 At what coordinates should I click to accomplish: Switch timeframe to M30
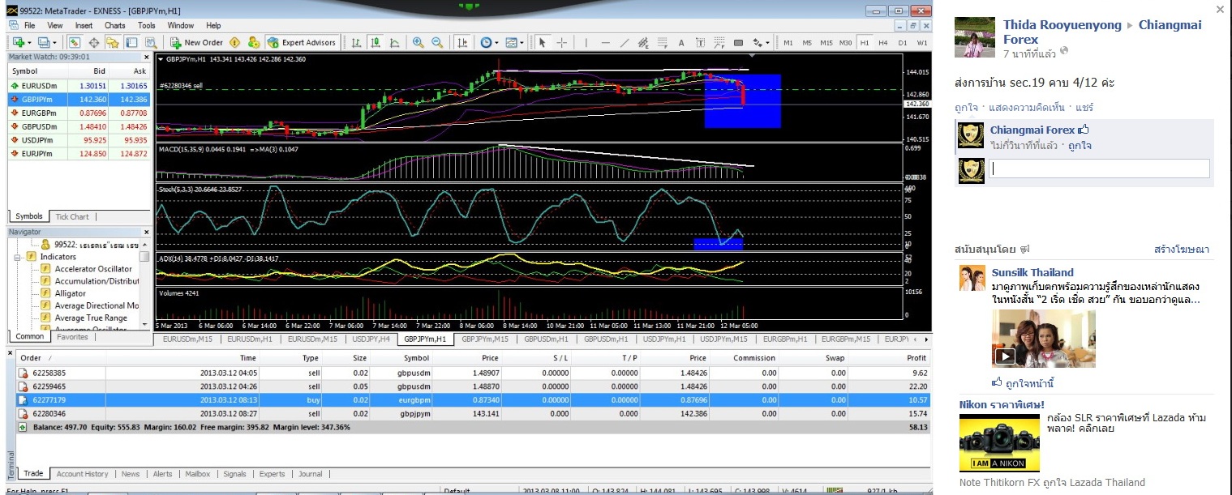pos(845,42)
